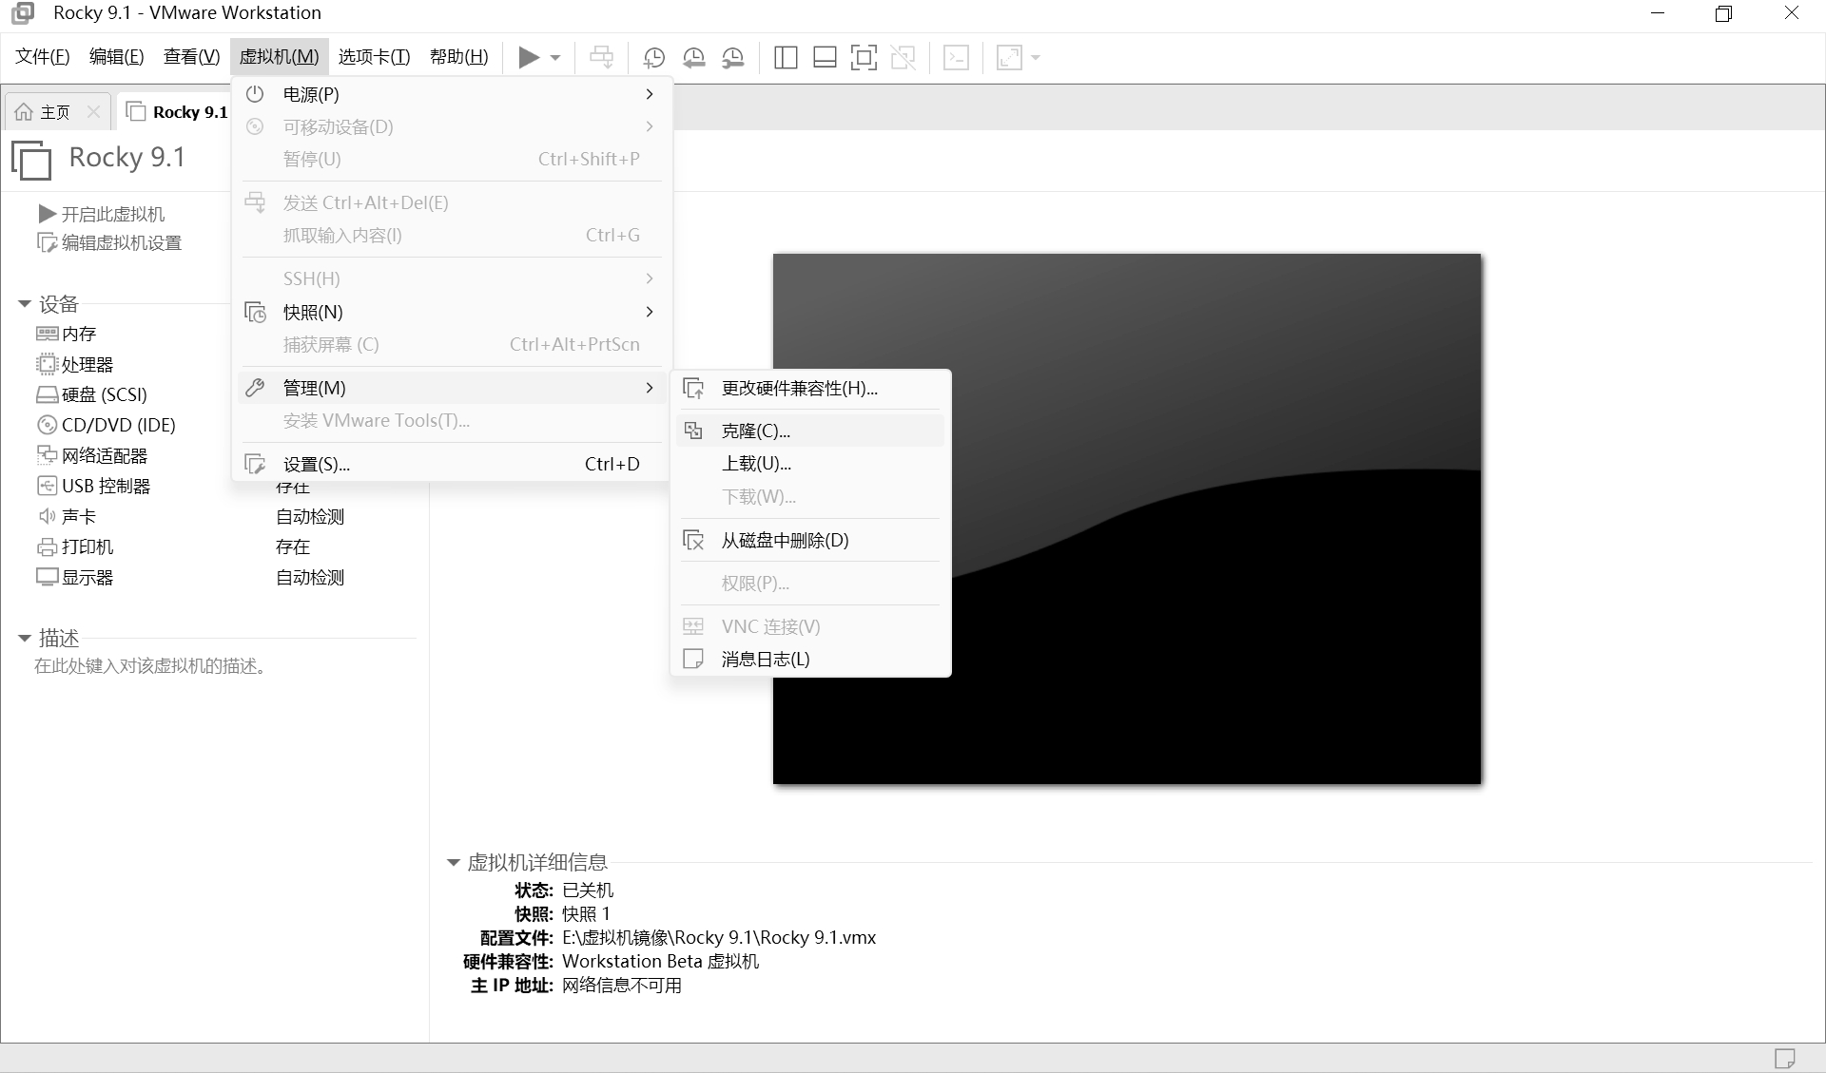This screenshot has width=1826, height=1073.
Task: Collapse the 虚拟机详细信息 section
Action: tap(454, 863)
